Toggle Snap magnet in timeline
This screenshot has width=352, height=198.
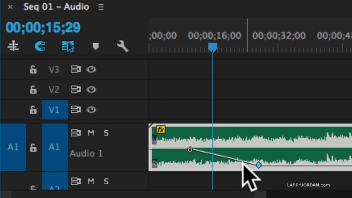pyautogui.click(x=40, y=46)
